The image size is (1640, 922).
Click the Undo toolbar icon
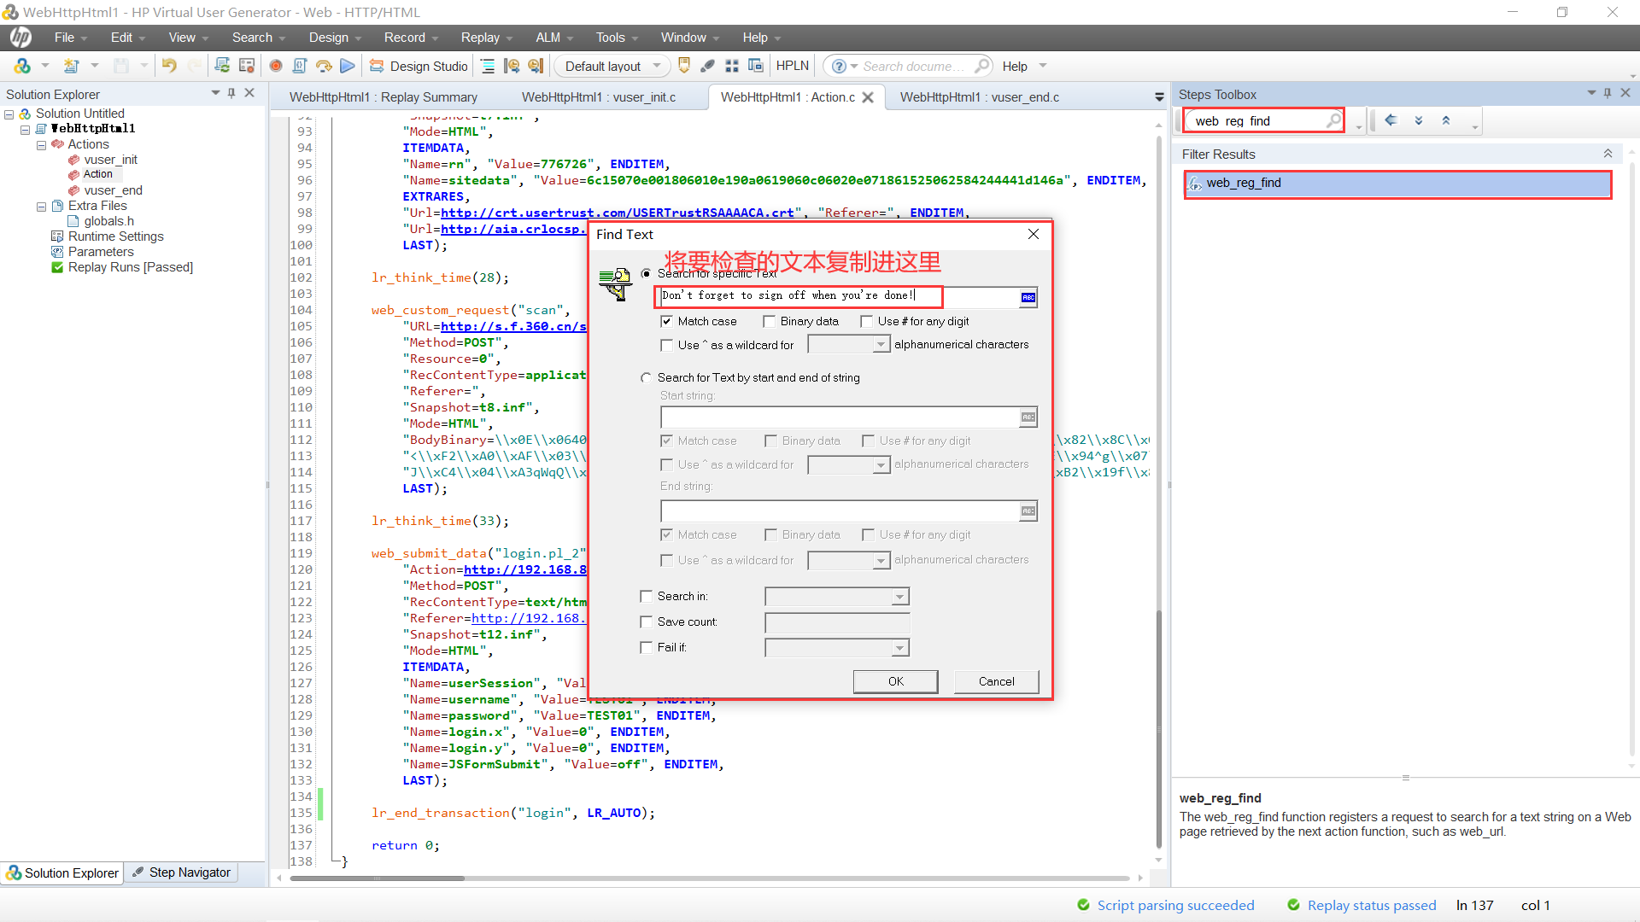pyautogui.click(x=169, y=66)
